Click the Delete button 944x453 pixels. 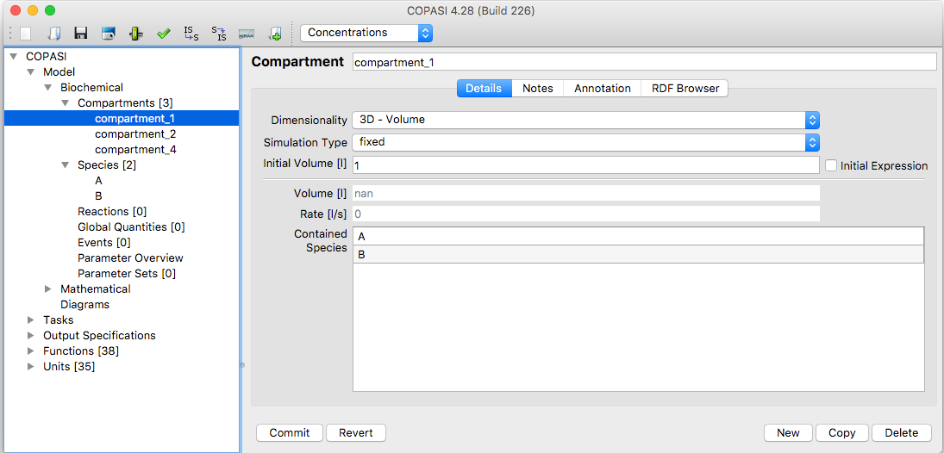[x=902, y=432]
